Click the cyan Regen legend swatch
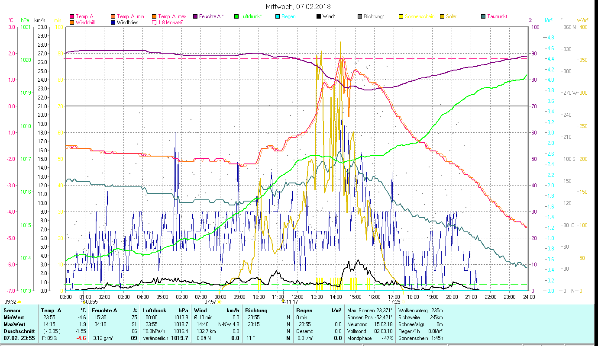Screen dimensions: 598x346 [x=277, y=16]
